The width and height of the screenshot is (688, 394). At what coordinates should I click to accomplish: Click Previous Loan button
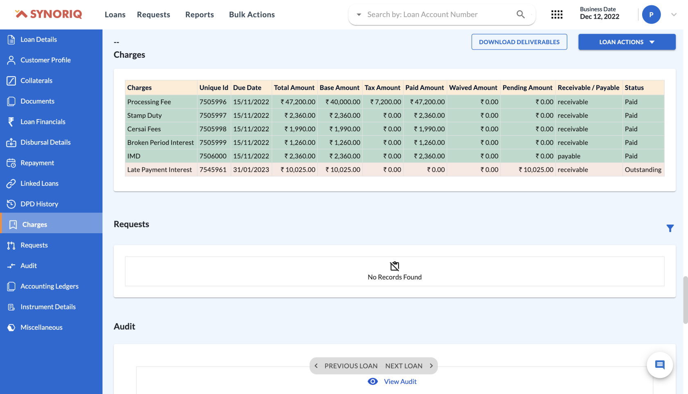coord(351,366)
